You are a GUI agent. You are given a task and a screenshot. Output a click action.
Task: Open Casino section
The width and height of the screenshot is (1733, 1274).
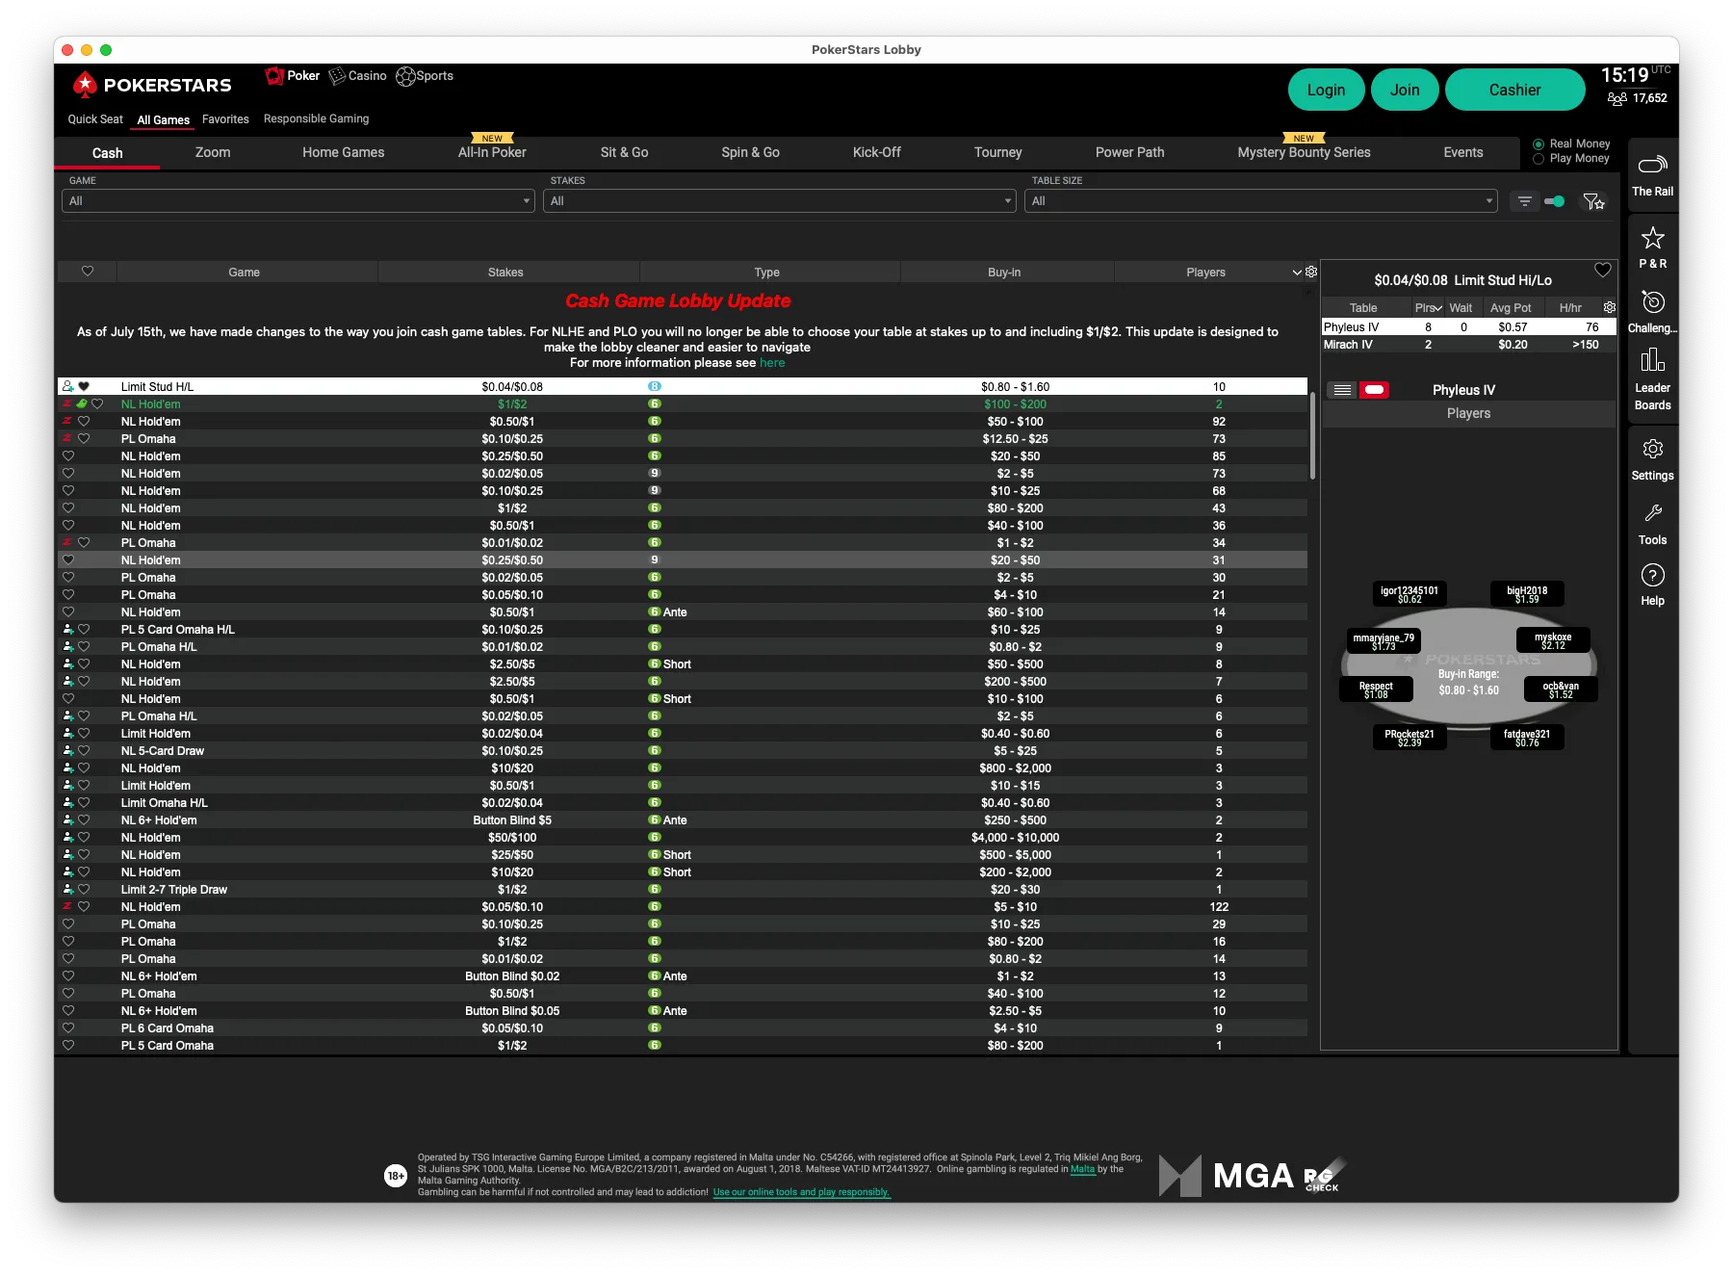[358, 76]
